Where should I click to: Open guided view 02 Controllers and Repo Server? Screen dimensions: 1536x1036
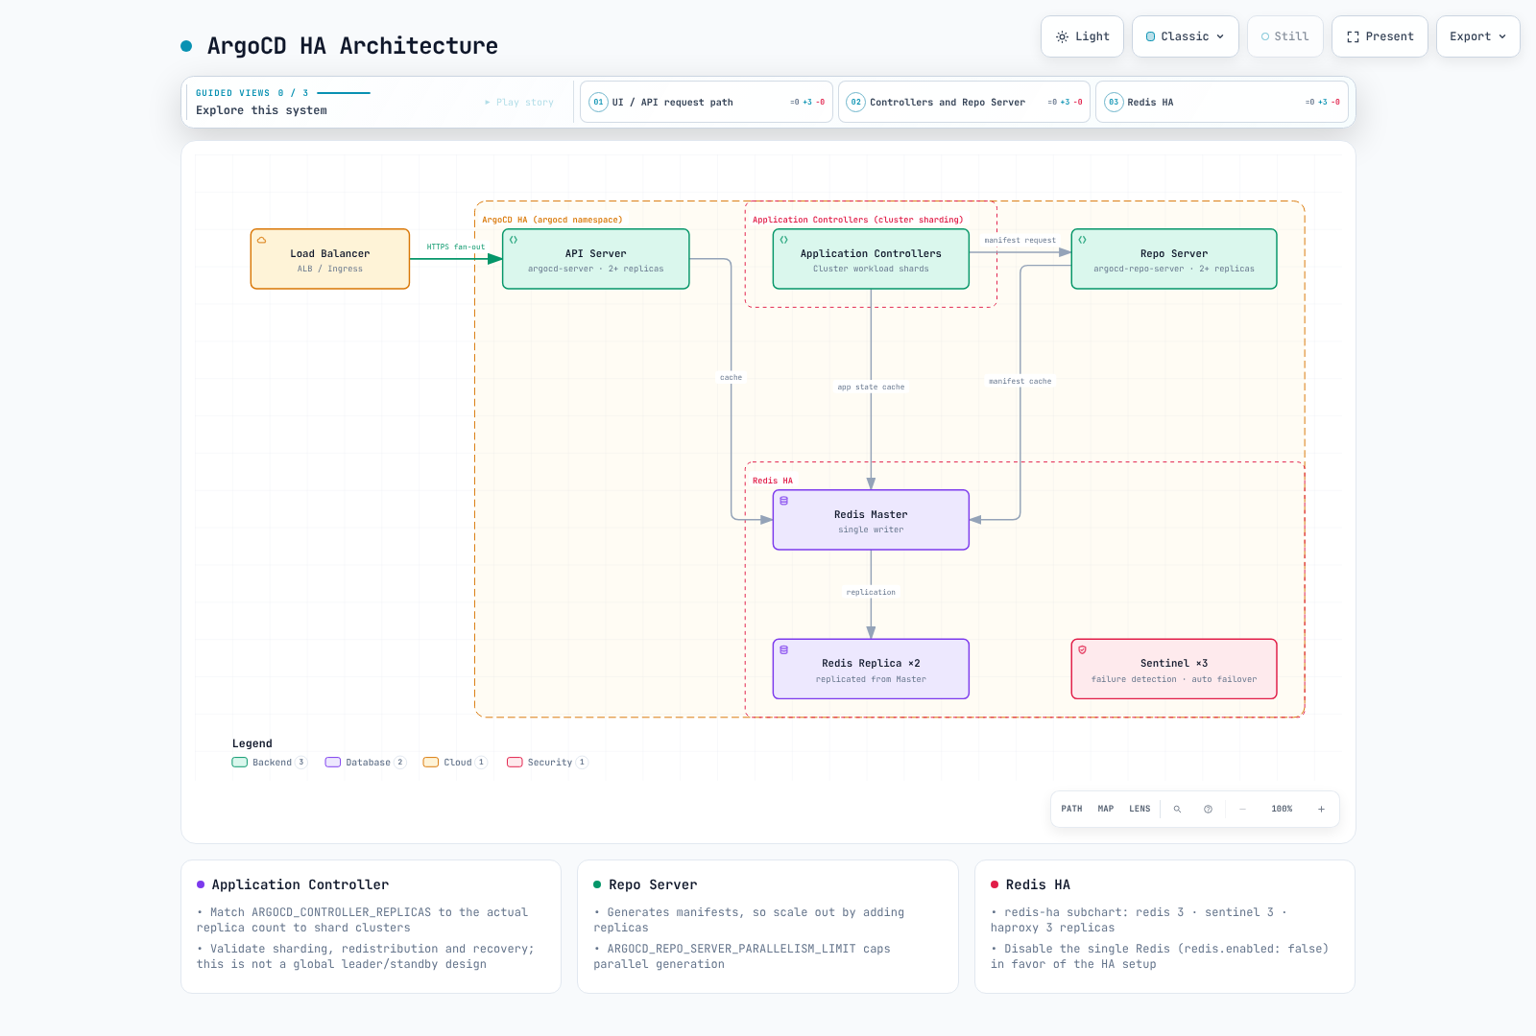[x=964, y=102]
